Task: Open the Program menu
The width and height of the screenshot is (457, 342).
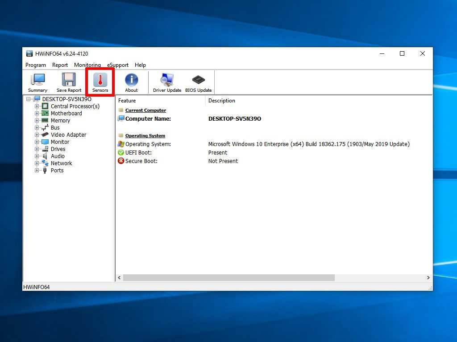Action: click(36, 65)
